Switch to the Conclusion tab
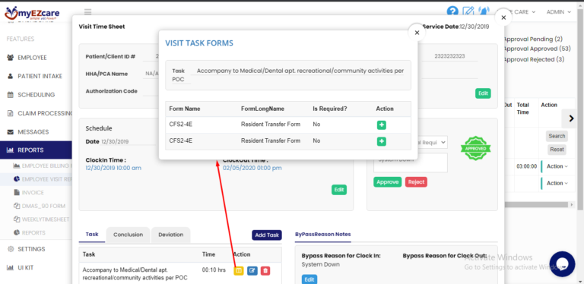The width and height of the screenshot is (584, 284). point(128,235)
